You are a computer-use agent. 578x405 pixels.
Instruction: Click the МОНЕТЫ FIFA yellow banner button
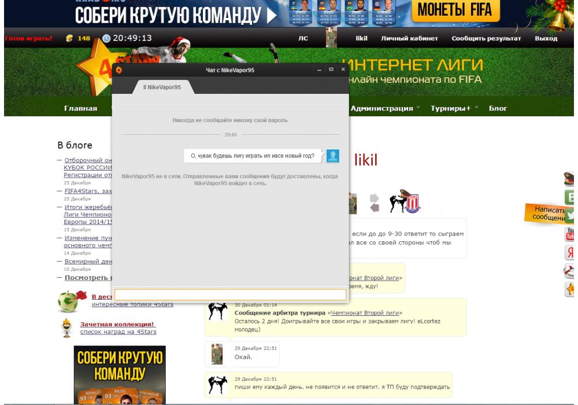455,10
